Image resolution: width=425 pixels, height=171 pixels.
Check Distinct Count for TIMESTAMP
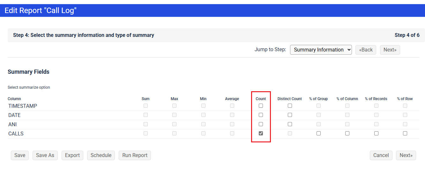[290, 106]
